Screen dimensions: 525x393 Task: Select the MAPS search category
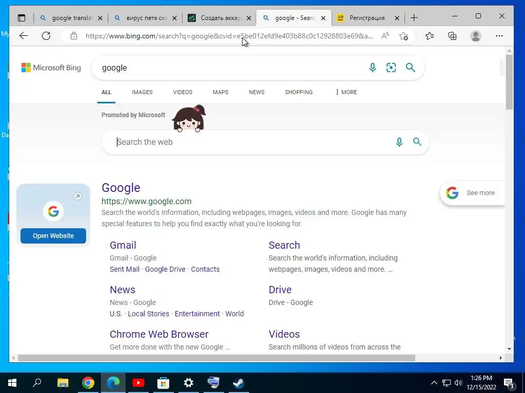[220, 92]
